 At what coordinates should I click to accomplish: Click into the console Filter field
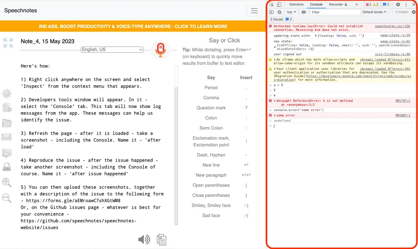tap(335, 12)
